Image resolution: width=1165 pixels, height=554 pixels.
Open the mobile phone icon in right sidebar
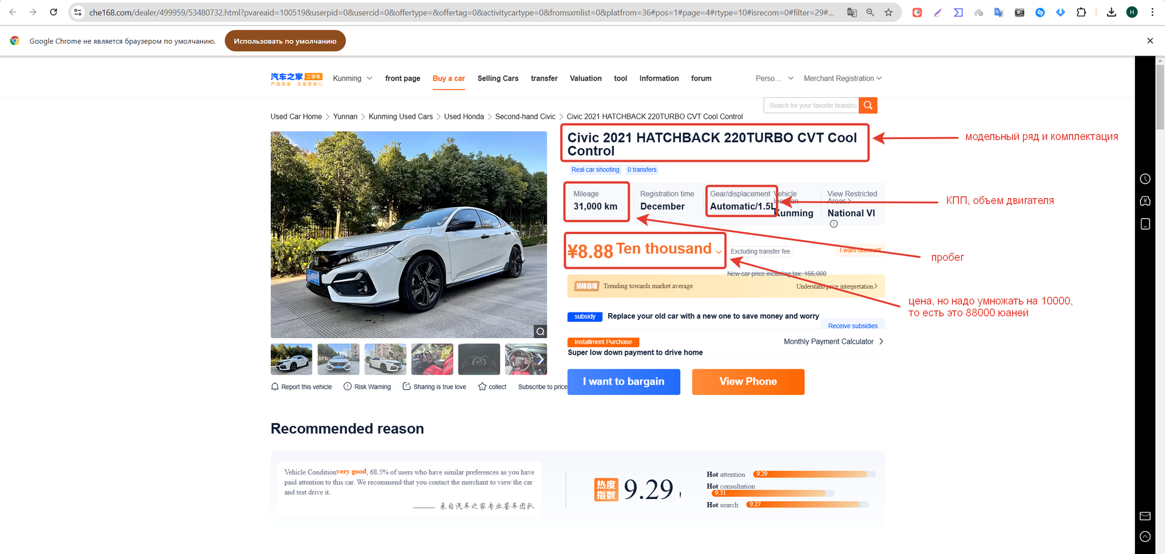(1145, 224)
